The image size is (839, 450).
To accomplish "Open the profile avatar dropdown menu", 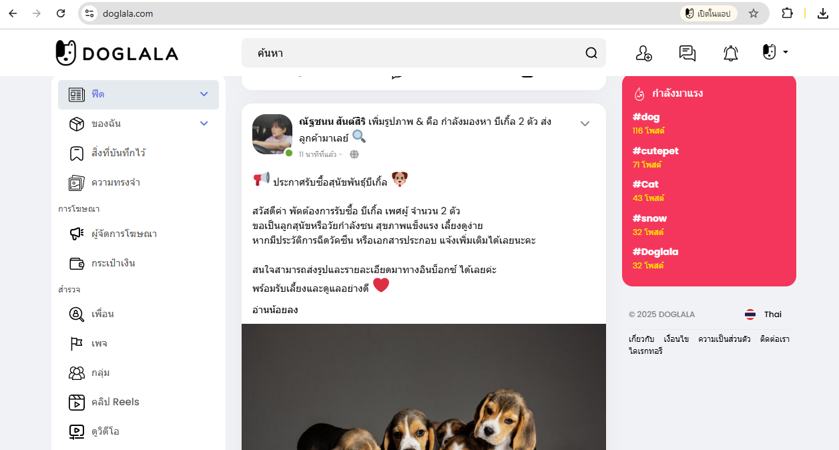I will coord(776,52).
